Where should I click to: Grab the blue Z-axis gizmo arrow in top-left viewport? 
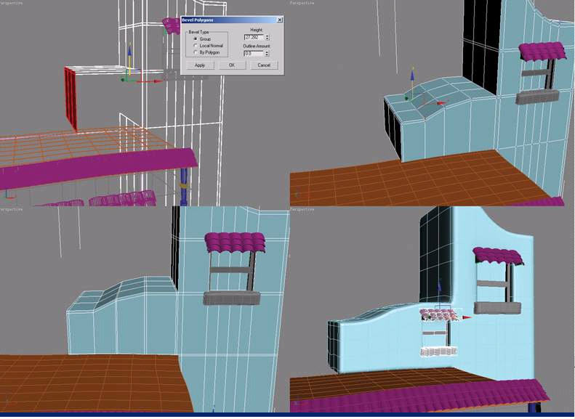[129, 53]
